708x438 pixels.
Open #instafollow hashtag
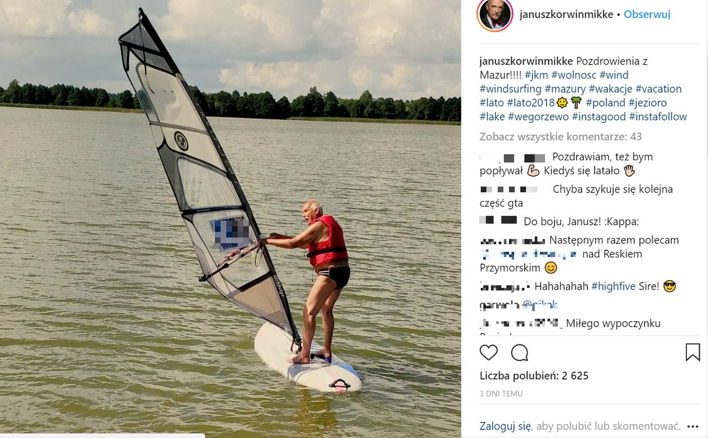click(x=658, y=117)
